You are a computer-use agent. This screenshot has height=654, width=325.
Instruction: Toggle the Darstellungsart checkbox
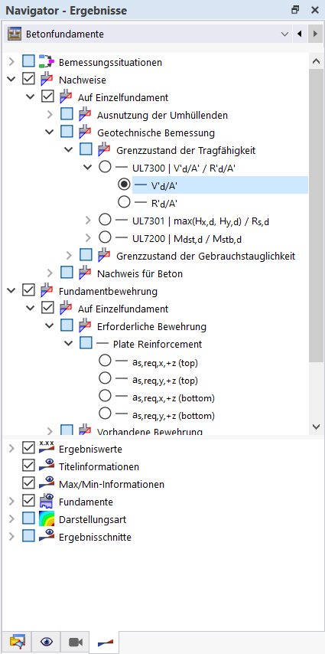pyautogui.click(x=28, y=519)
